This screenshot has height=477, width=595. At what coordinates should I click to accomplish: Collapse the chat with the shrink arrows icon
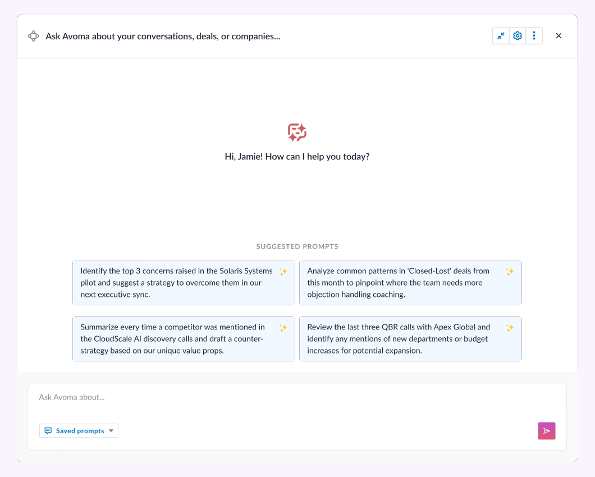point(501,35)
